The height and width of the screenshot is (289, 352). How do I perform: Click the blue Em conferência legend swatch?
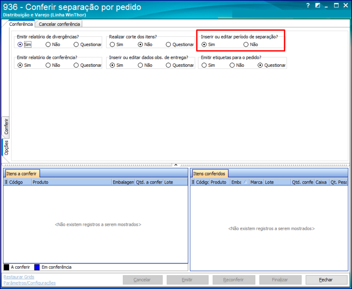tap(37, 267)
